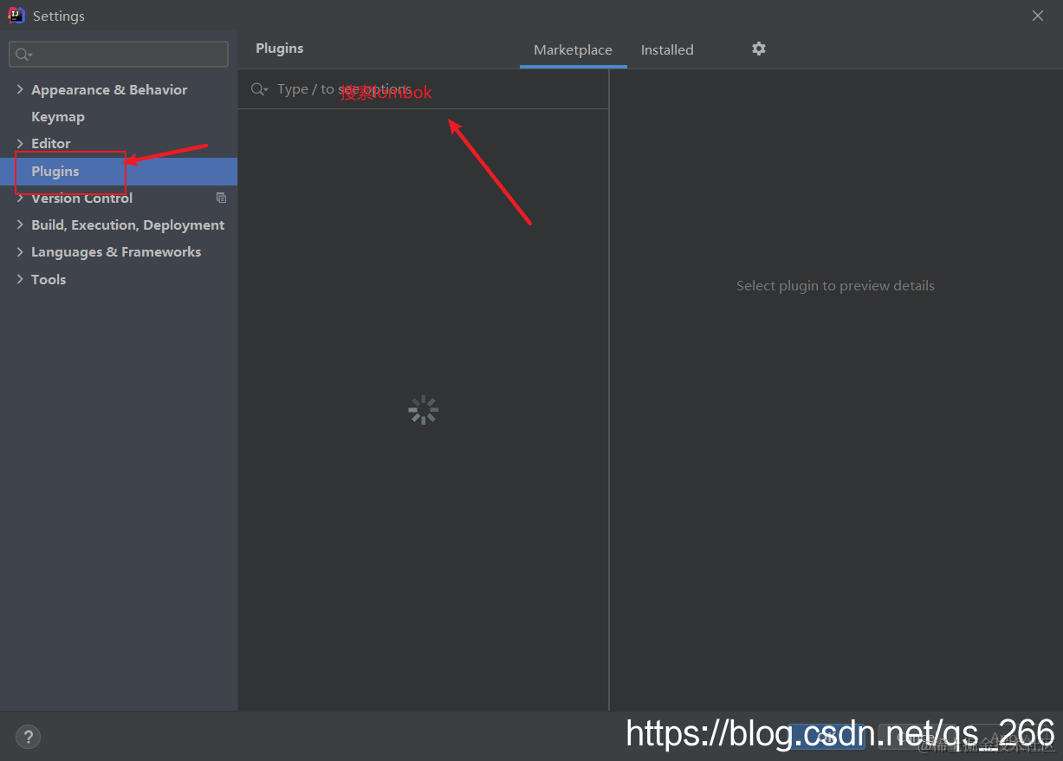Expand the Languages & Frameworks chevron
1063x761 pixels.
[x=20, y=251]
